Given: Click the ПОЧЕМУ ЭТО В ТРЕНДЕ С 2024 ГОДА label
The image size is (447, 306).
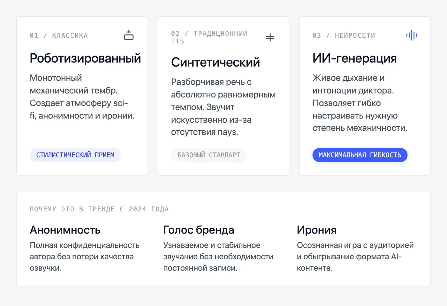Looking at the screenshot, I should click(x=99, y=209).
